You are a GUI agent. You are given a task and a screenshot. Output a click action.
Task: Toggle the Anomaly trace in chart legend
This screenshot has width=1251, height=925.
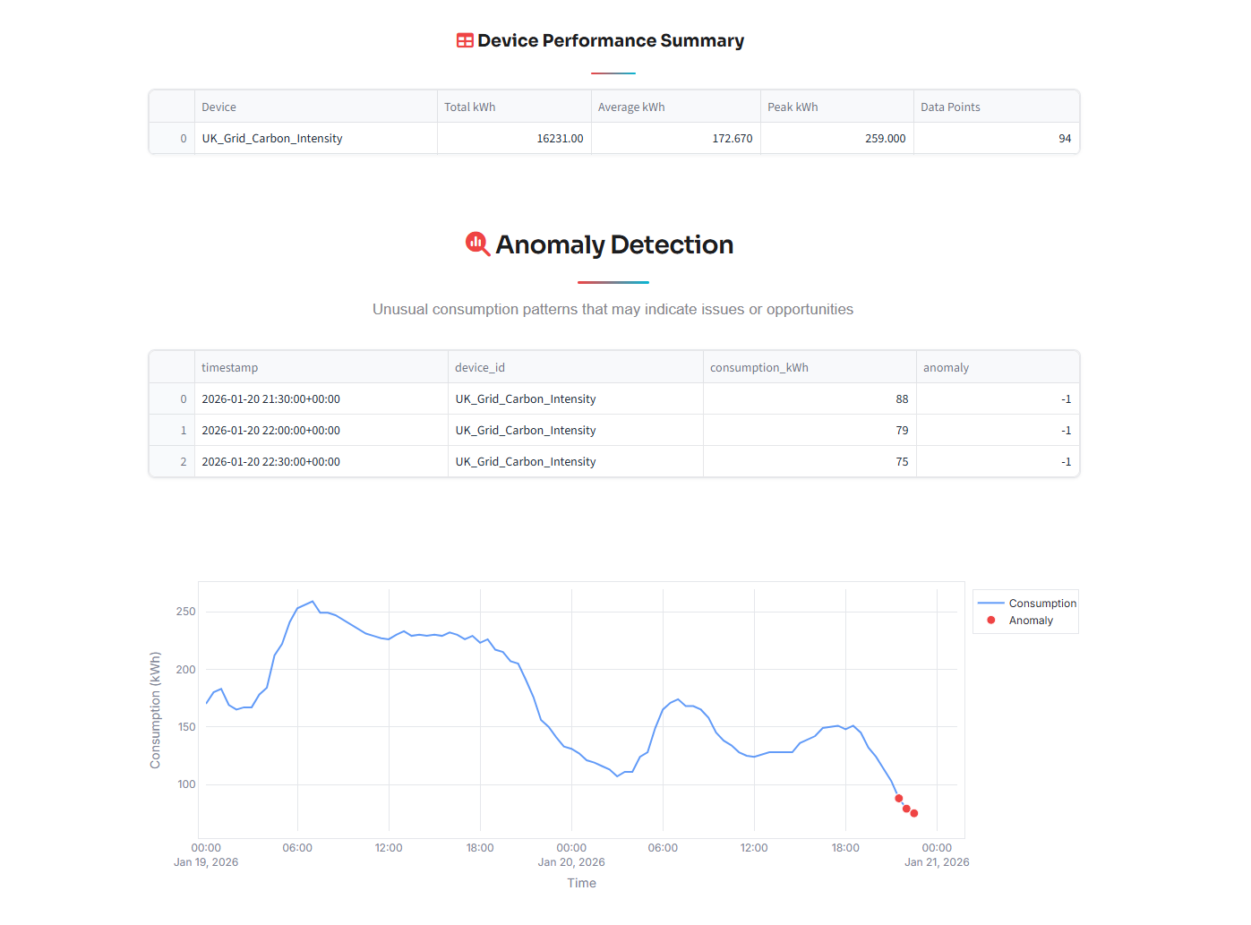click(1020, 621)
